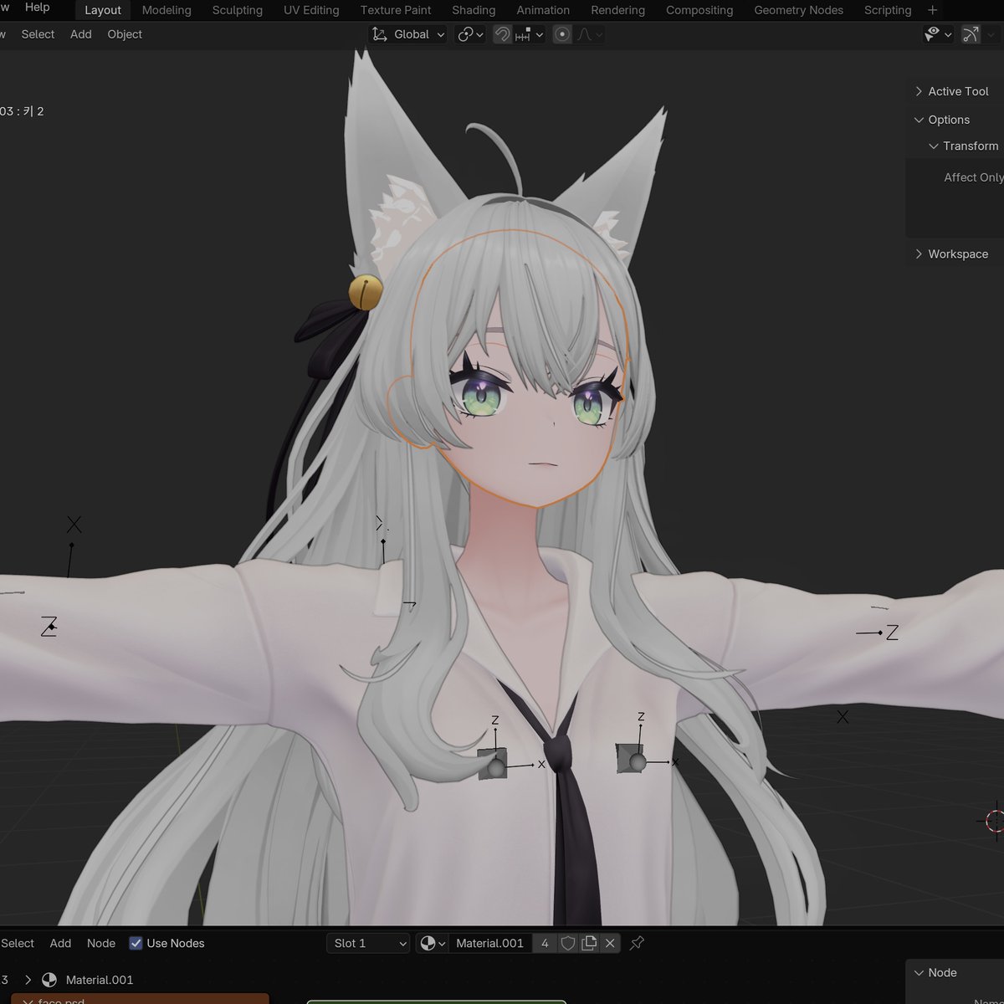Viewport: 1004px width, 1004px height.
Task: Browse materials with sphere icon dropdown
Action: click(433, 943)
